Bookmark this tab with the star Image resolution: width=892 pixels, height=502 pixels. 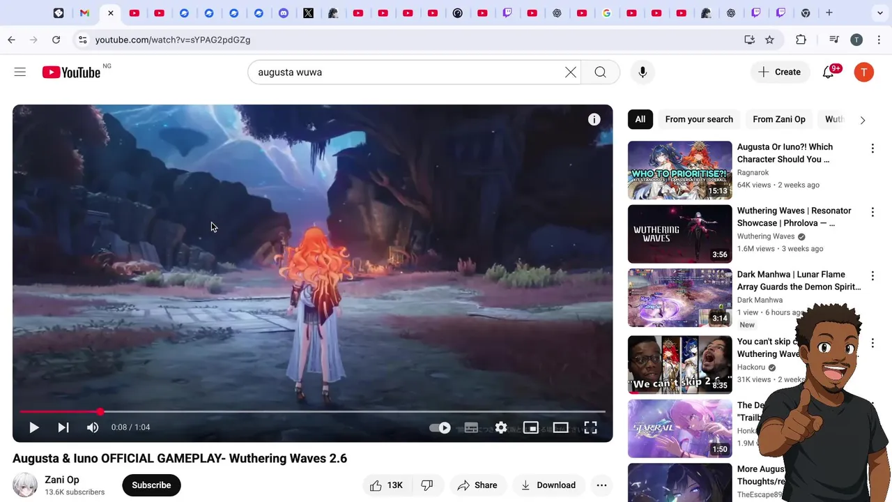(x=769, y=40)
